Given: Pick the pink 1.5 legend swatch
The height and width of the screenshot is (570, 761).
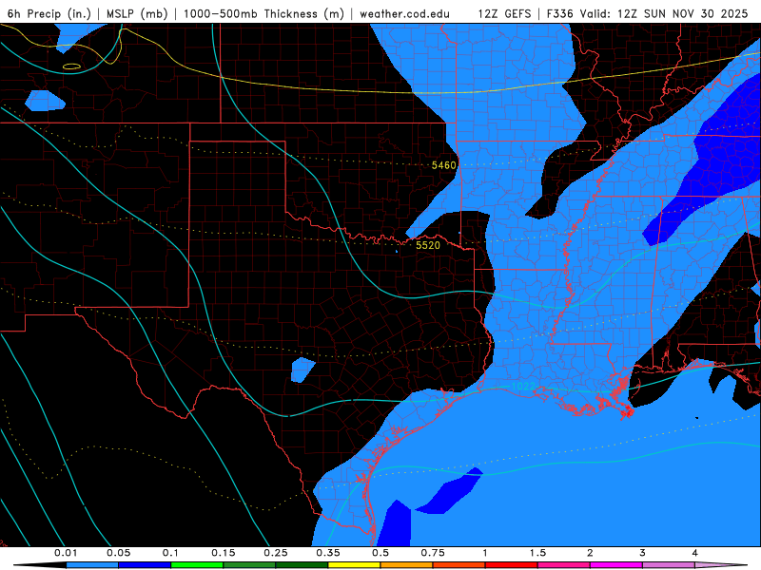Looking at the screenshot, I should [564, 565].
